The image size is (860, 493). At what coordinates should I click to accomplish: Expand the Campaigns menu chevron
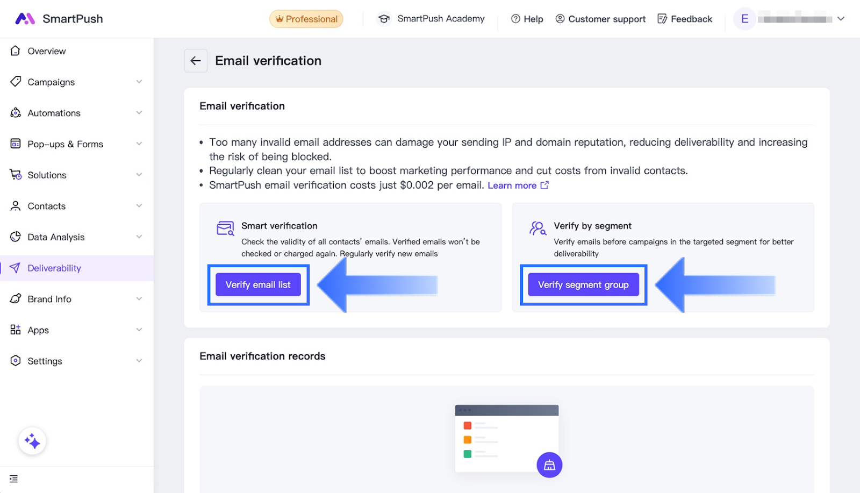click(139, 82)
